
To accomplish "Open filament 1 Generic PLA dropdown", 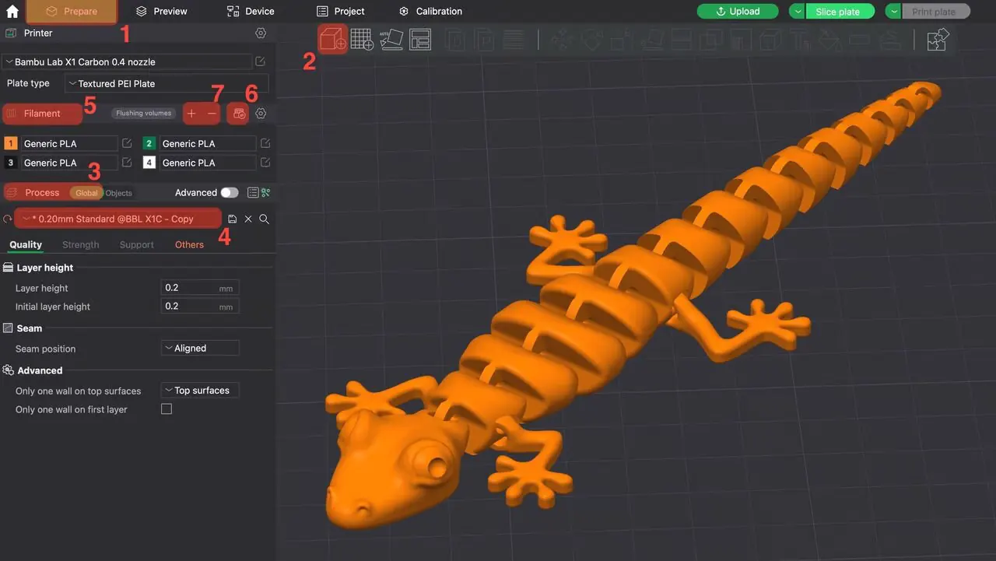I will click(x=68, y=143).
